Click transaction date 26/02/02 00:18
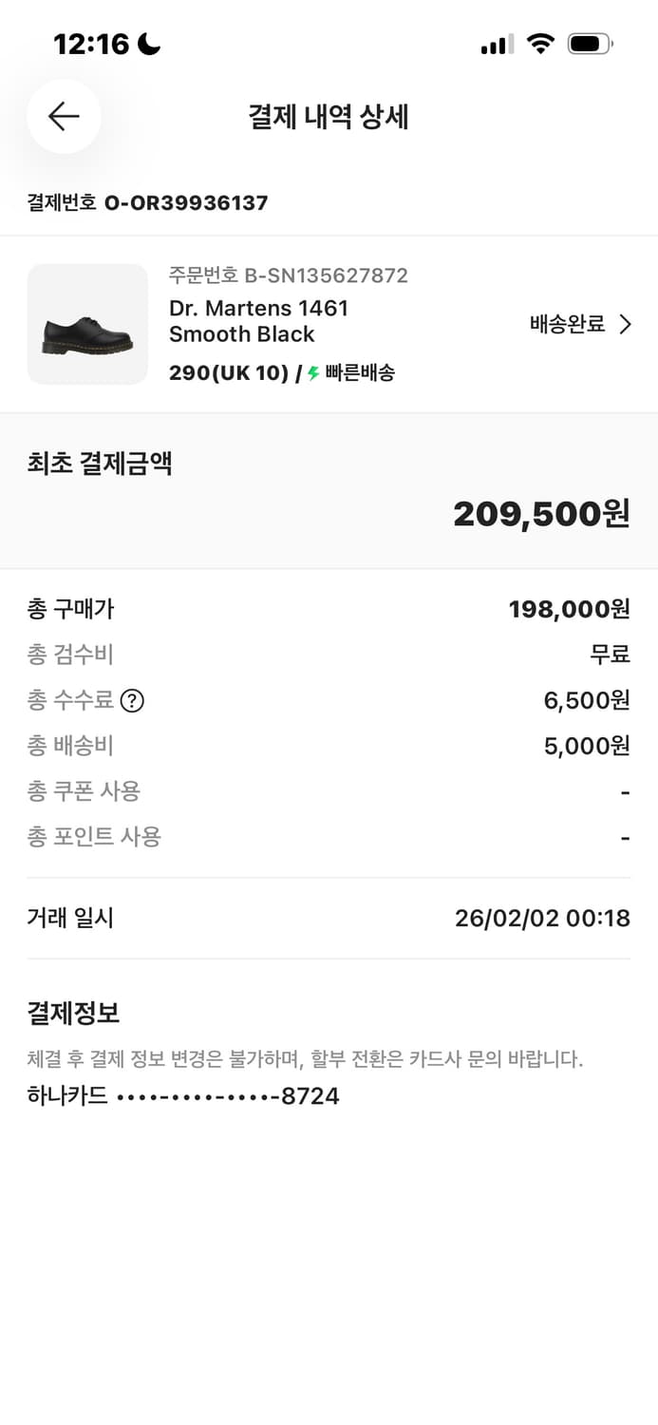The image size is (658, 1425). 541,917
